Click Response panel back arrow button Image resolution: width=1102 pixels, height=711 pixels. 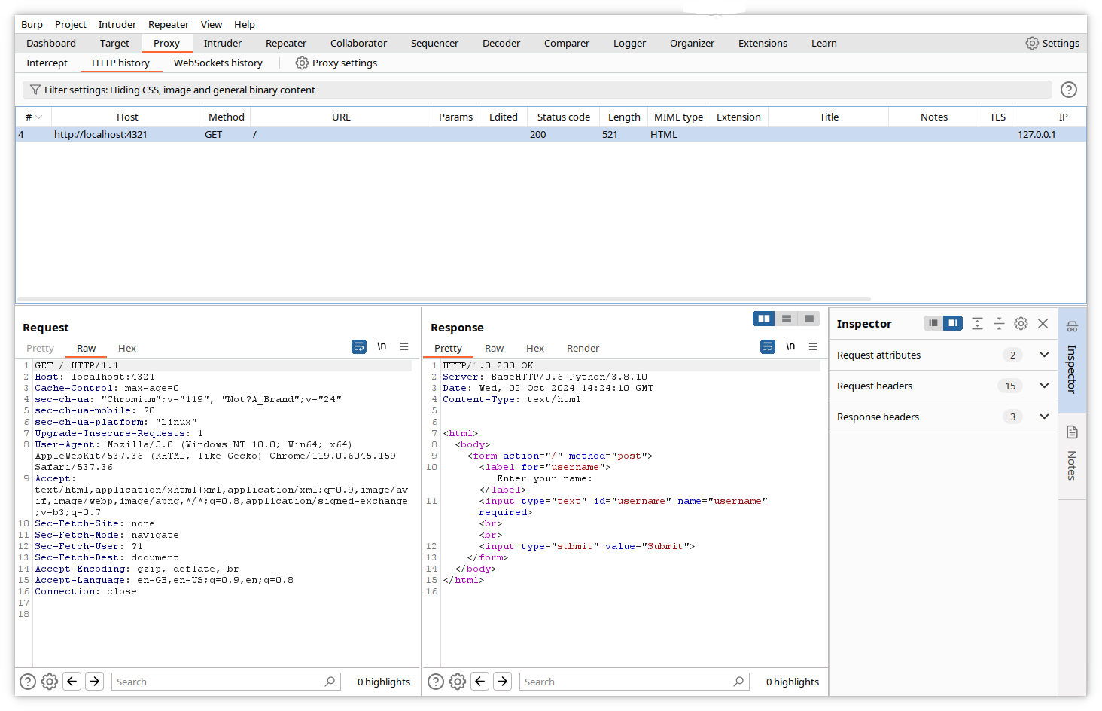click(x=480, y=682)
